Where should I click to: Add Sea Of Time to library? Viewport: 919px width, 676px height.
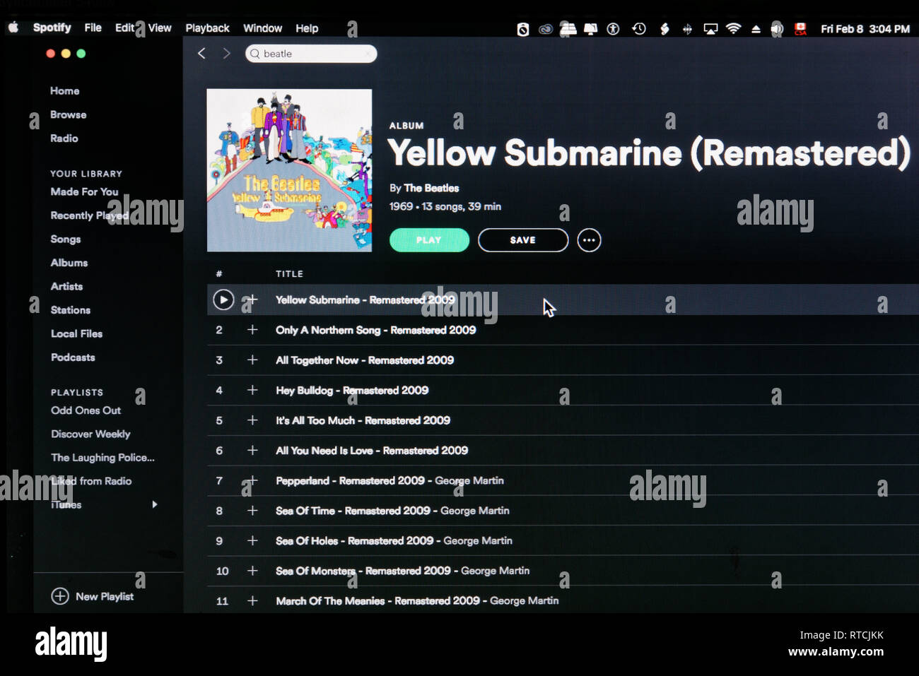click(252, 511)
